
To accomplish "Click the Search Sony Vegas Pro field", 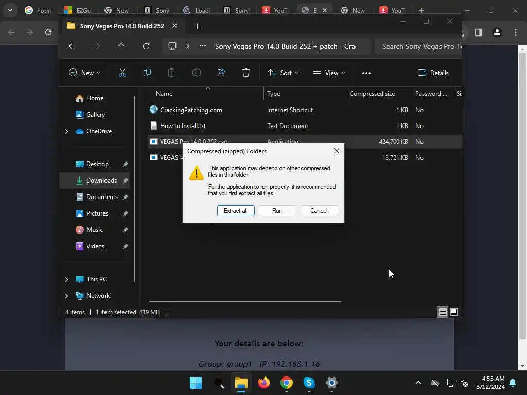I will coord(418,46).
